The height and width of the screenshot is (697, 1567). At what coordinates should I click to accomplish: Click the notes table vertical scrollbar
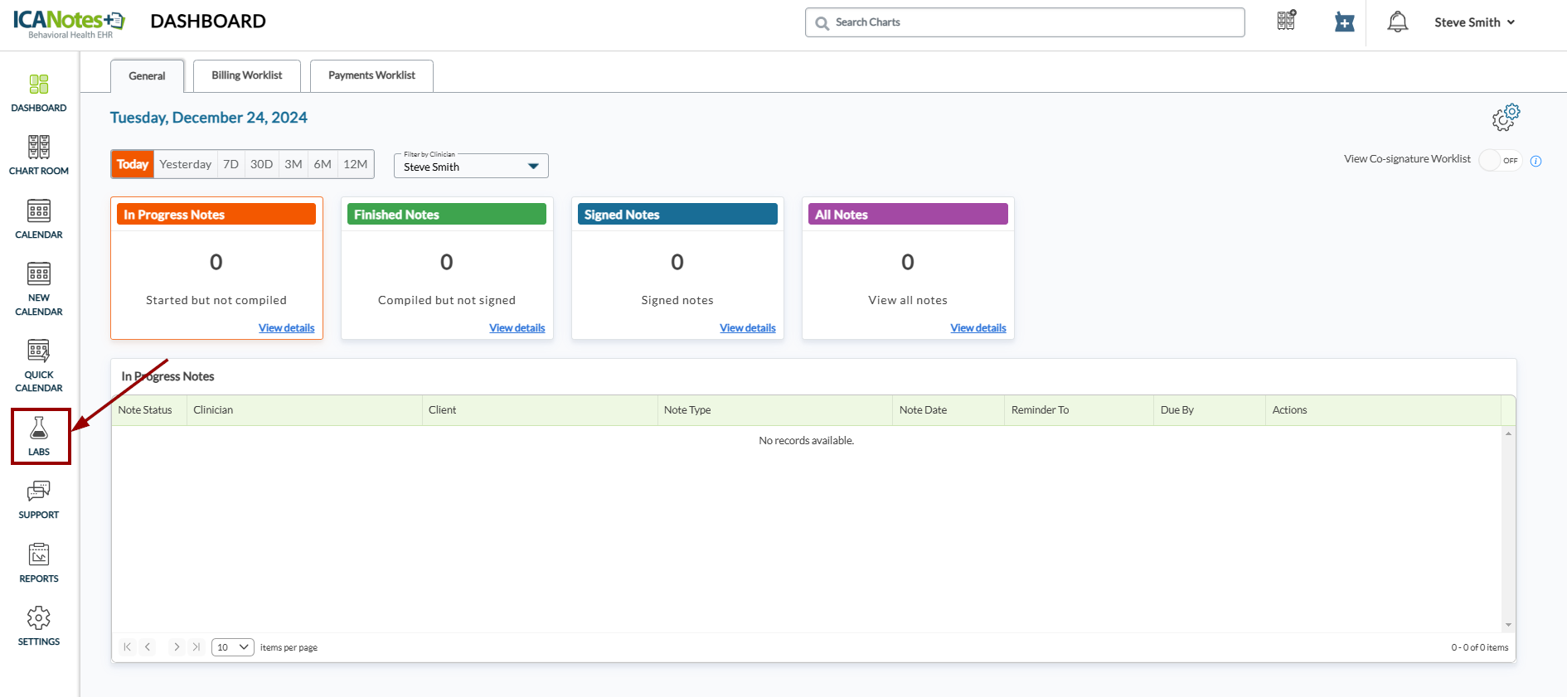pyautogui.click(x=1508, y=529)
